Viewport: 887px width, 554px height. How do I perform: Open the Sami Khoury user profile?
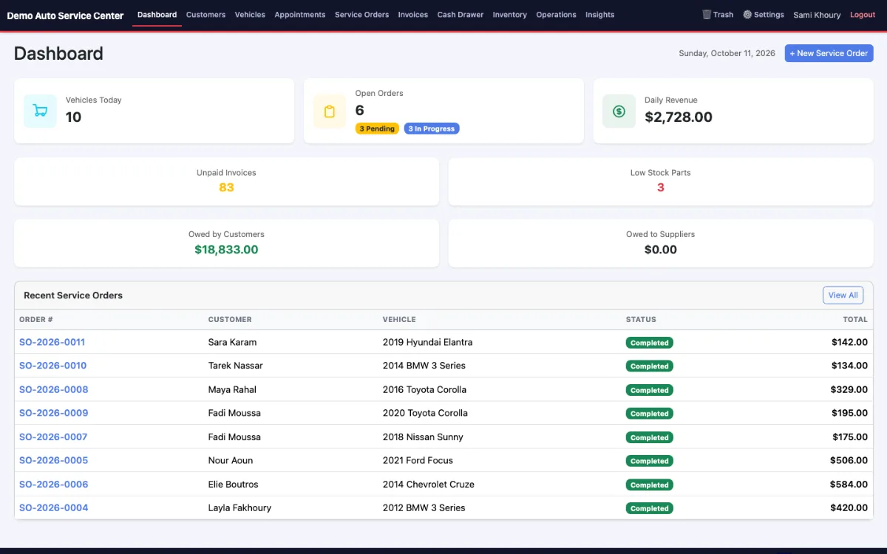point(817,15)
